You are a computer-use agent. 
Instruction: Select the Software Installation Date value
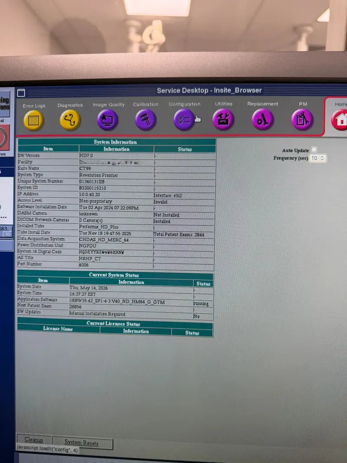[109, 208]
